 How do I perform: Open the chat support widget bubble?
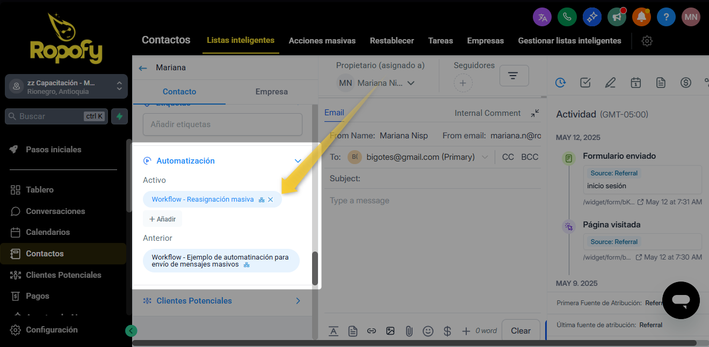(681, 300)
